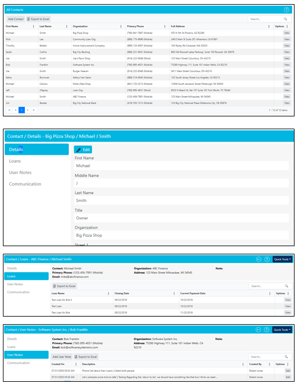Open Last Name column menu in All Contacts
This screenshot has width=298, height=387.
point(67,26)
